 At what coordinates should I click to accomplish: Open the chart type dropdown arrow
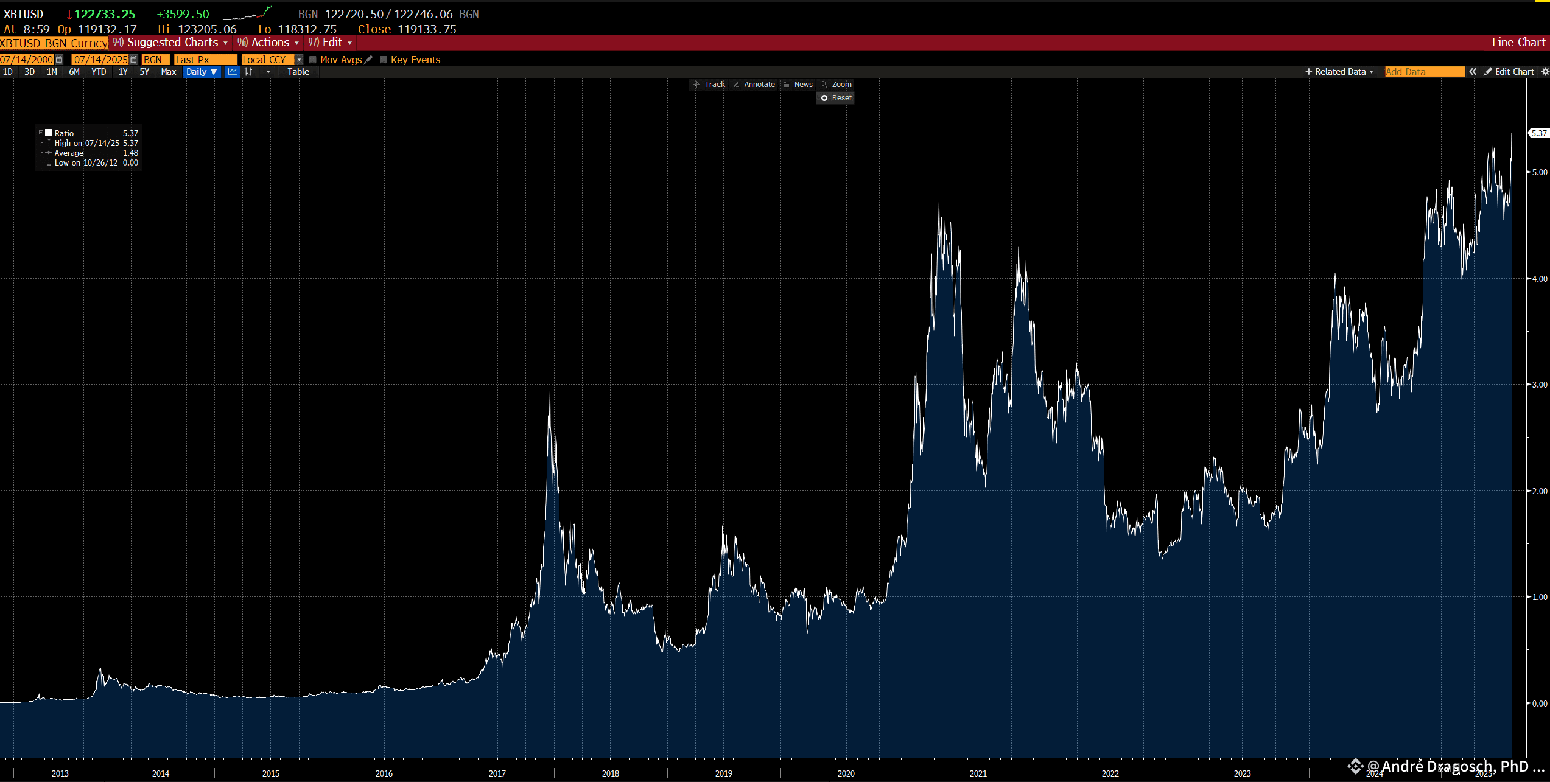pyautogui.click(x=268, y=72)
